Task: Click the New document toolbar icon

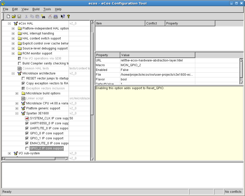Action: (8, 16)
